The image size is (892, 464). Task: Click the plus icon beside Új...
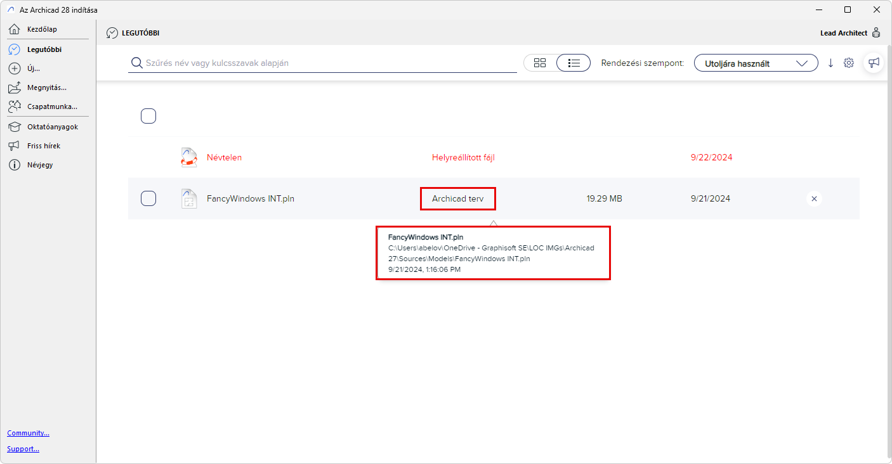click(x=15, y=68)
